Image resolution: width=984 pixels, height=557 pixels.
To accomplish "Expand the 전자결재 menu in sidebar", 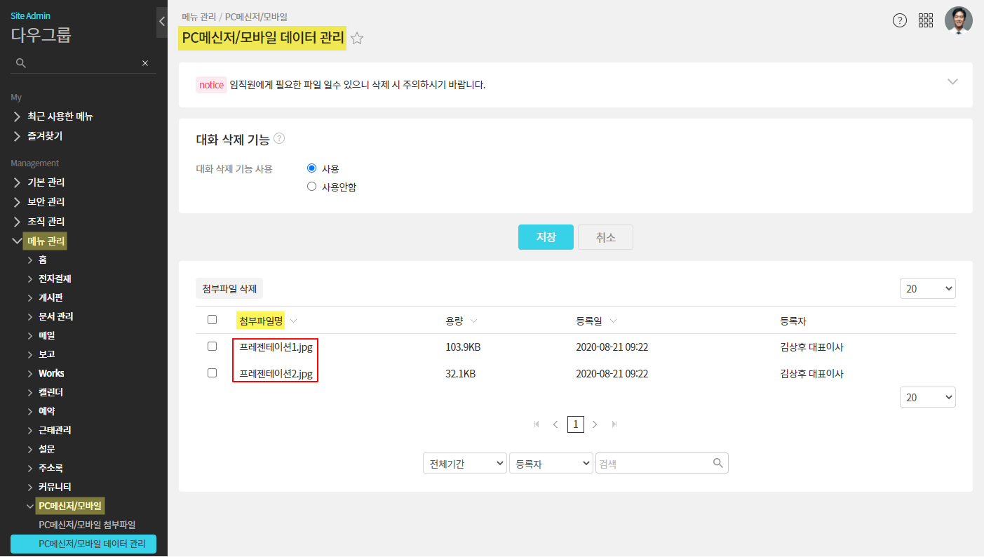I will [x=55, y=278].
